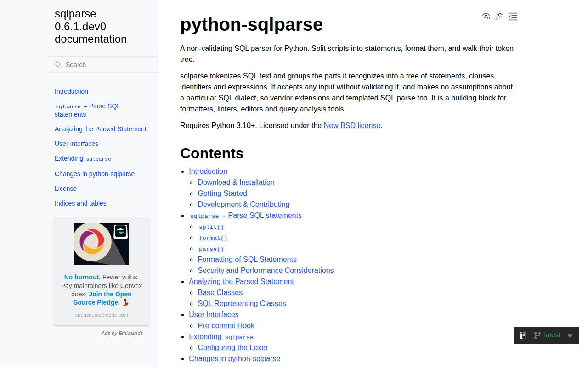Collapse table of contents drawer icon
Viewport: 588px width, 367px height.
tap(513, 17)
